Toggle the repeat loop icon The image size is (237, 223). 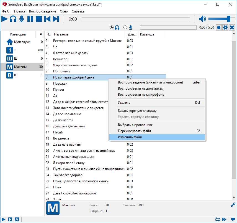click(x=218, y=219)
